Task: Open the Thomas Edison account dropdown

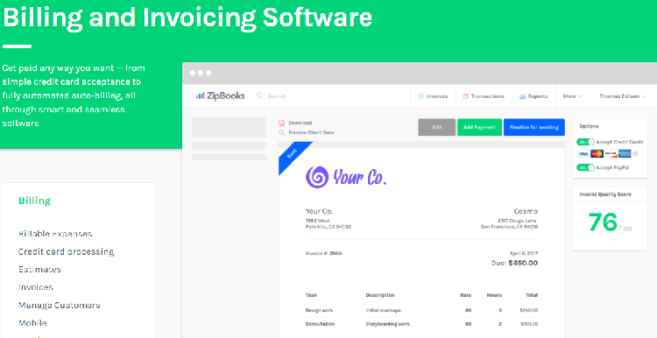Action: coord(622,96)
